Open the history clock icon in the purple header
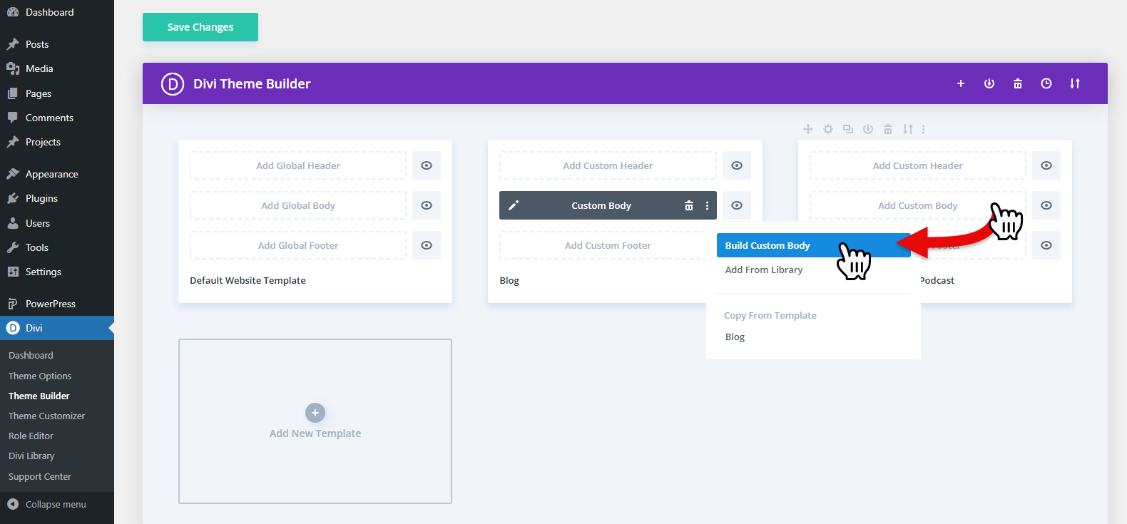1127x524 pixels. coord(1046,83)
